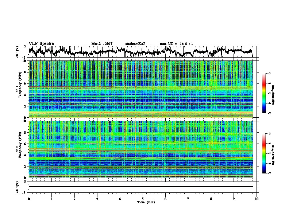Click the time axis tick label "4"
The image size is (289, 223).
point(120,199)
